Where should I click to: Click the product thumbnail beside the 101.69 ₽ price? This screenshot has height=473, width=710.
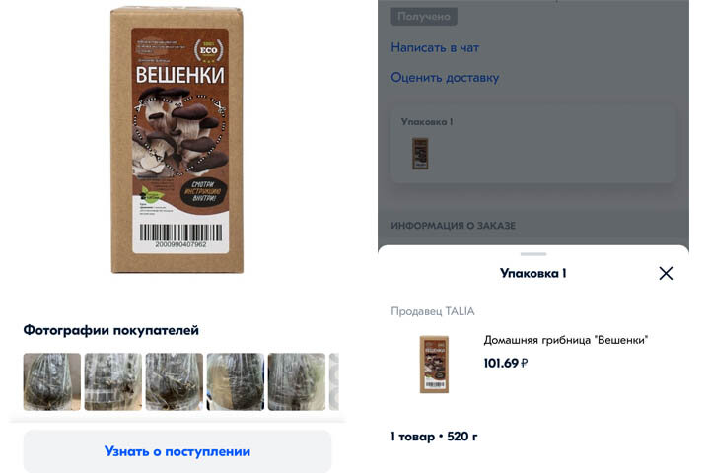[434, 364]
